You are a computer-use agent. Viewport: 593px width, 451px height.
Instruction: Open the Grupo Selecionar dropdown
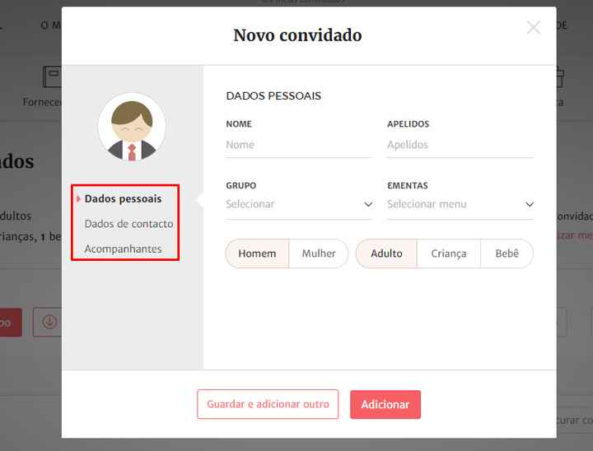[x=299, y=204]
